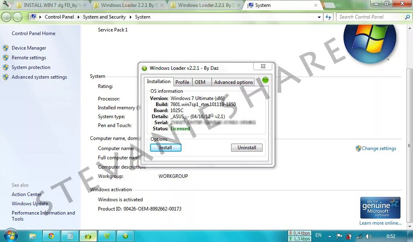413x242 pixels.
Task: Close the System tab
Action: [316, 5]
